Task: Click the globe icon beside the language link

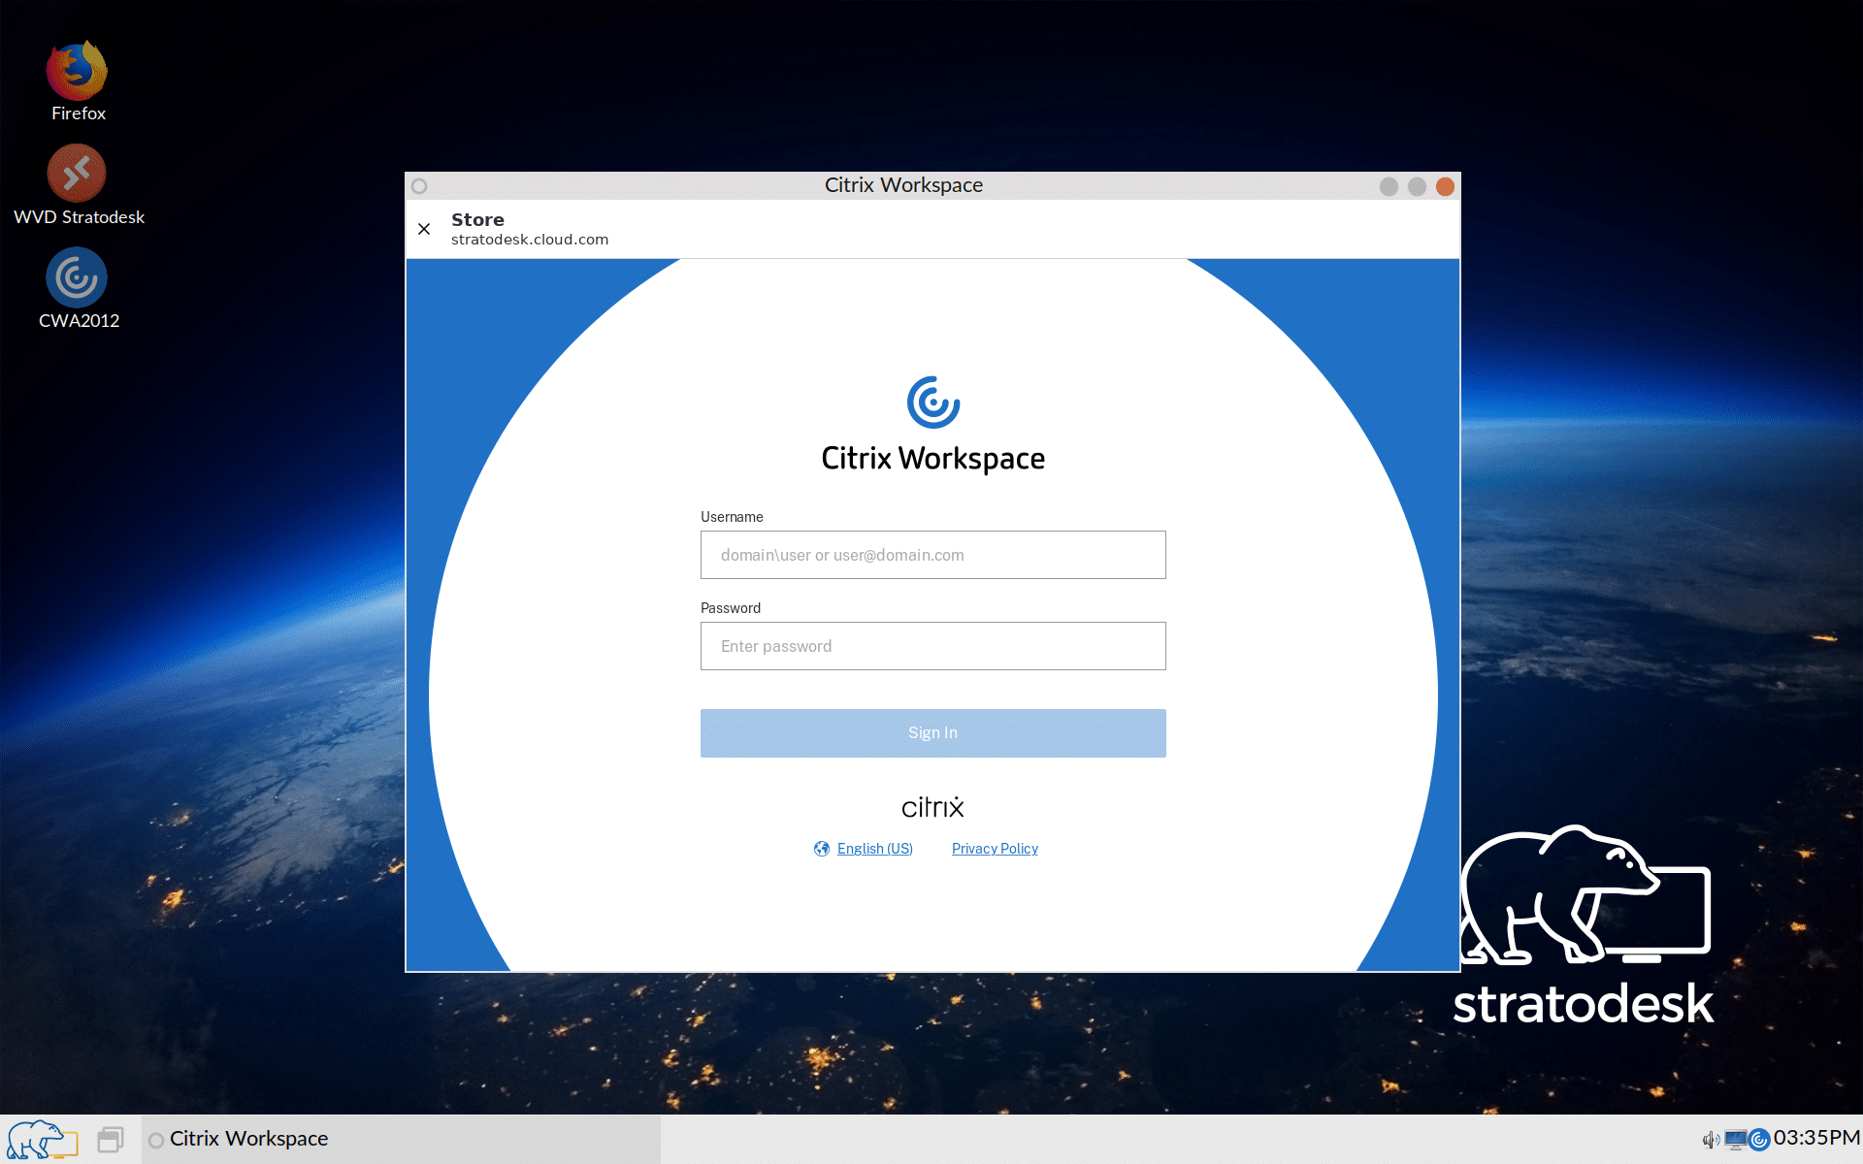Action: 822,849
